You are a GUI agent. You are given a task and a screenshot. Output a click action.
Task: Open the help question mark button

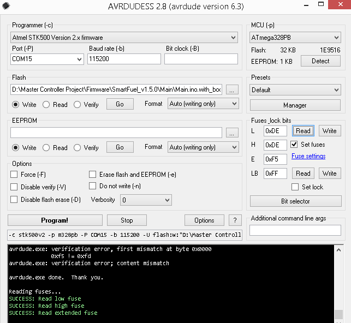pos(234,220)
